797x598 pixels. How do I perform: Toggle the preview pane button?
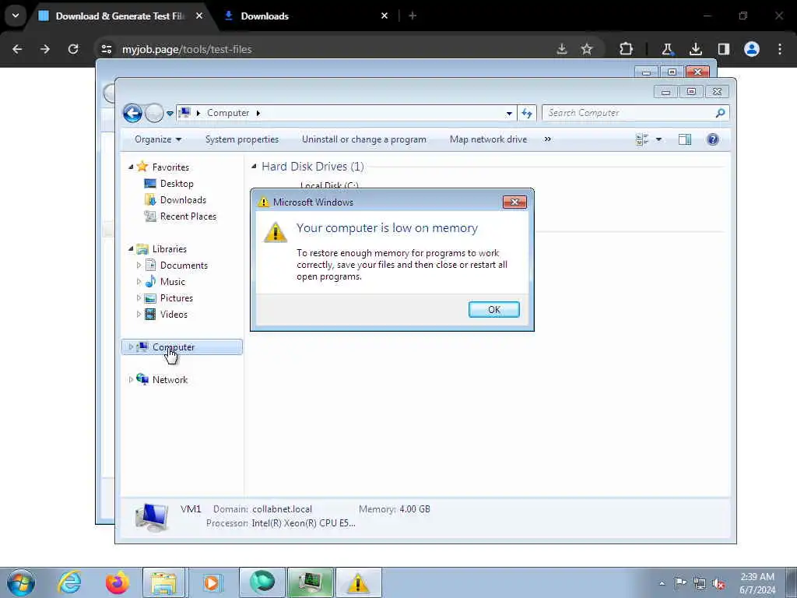click(685, 139)
